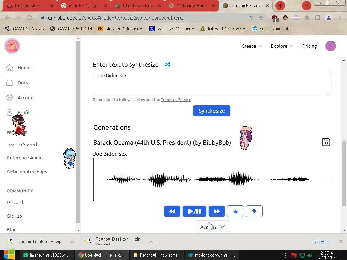Click the main page scrollbar thumb
The height and width of the screenshot is (260, 347).
pos(344,173)
